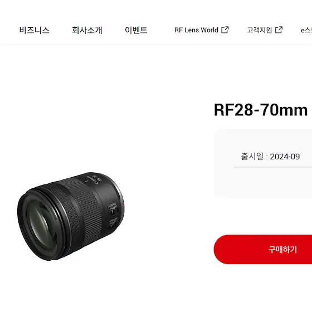312x312 pixels.
Task: Select the RF28-70mm product title
Action: click(x=261, y=110)
